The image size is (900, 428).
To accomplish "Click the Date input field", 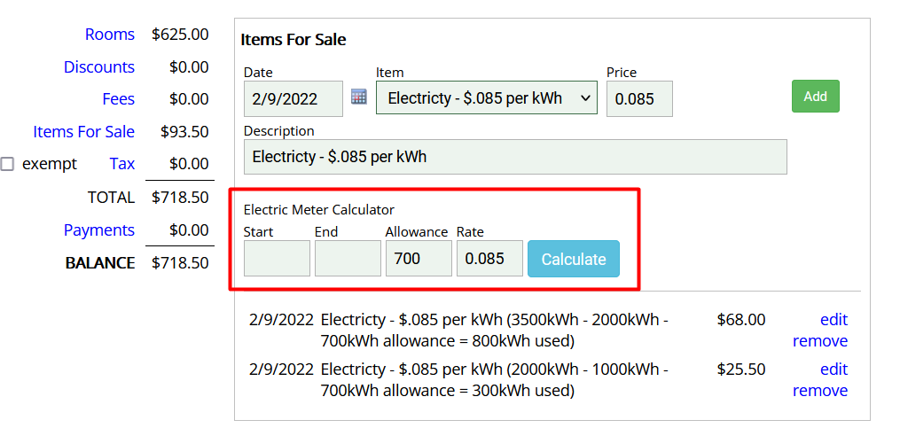I will click(x=293, y=99).
